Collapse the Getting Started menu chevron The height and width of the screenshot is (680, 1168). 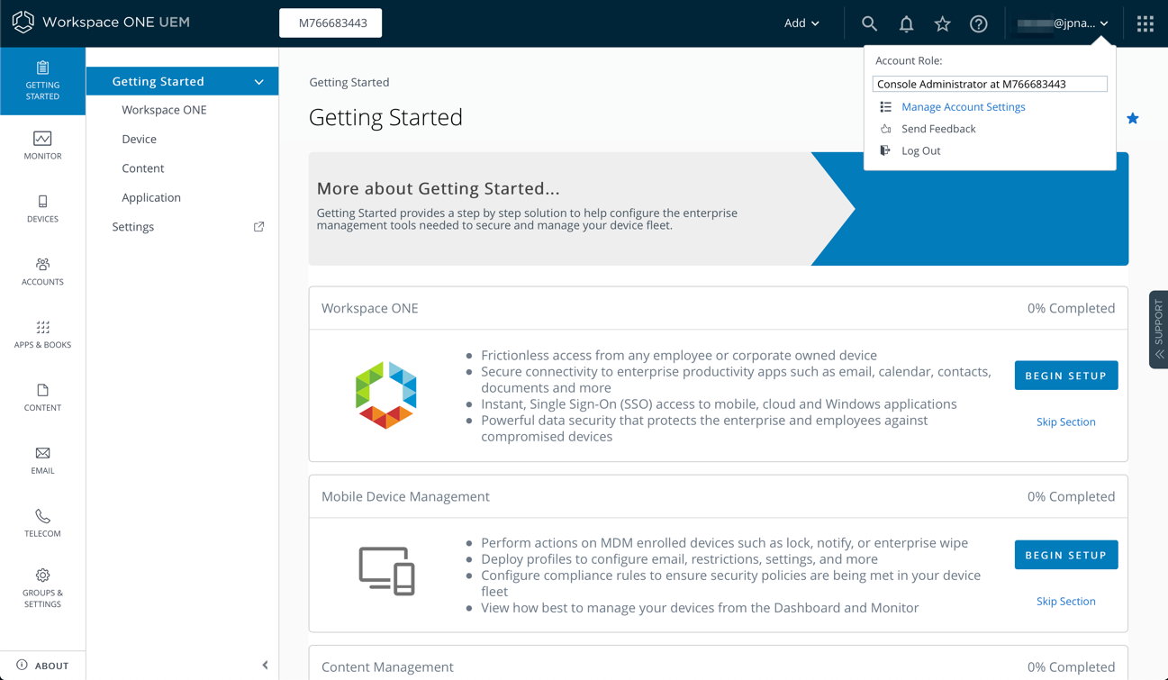259,82
